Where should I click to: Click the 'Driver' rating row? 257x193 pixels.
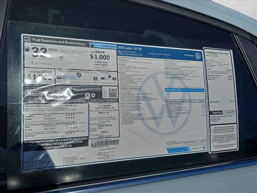pyautogui.click(x=59, y=115)
